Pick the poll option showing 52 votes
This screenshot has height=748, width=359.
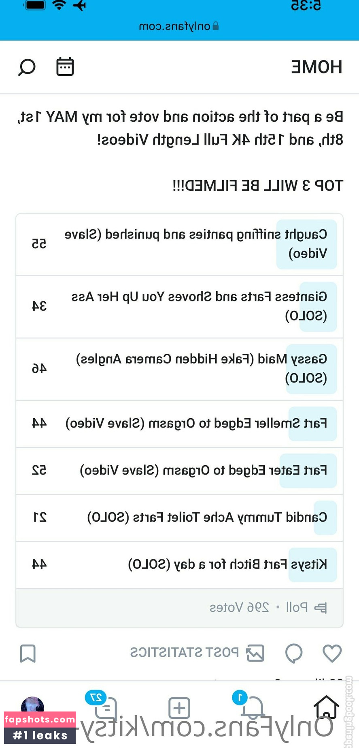pyautogui.click(x=179, y=471)
